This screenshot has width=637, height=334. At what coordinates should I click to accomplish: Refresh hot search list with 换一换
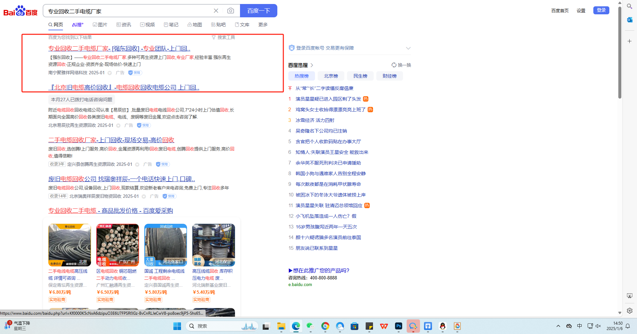(x=401, y=65)
